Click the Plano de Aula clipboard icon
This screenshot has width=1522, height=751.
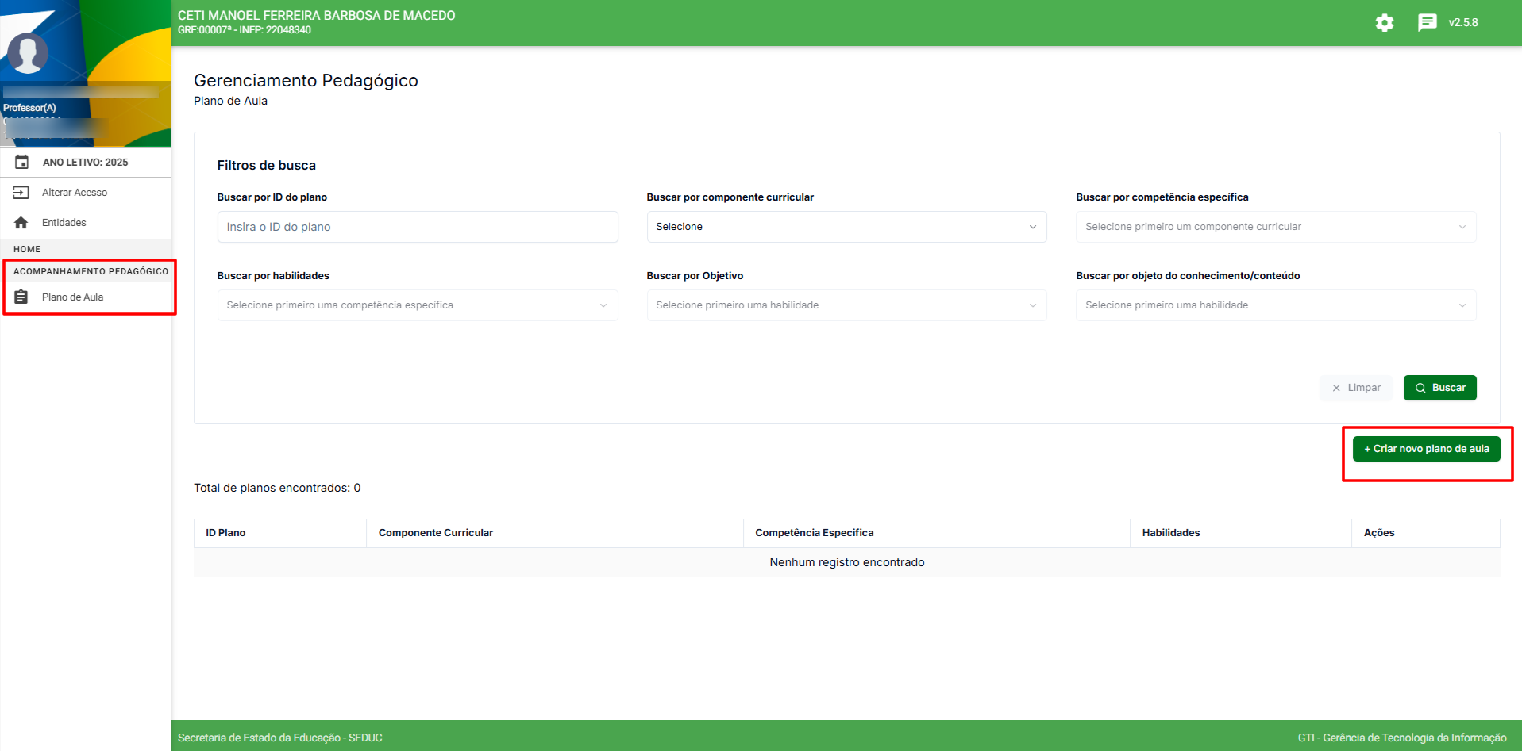[x=21, y=297]
